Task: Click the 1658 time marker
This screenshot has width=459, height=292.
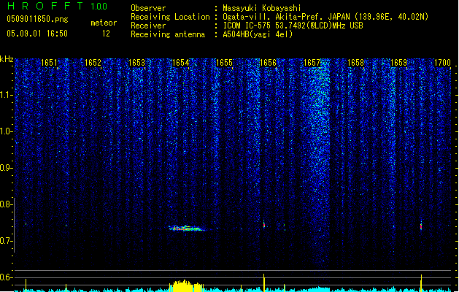Action: click(x=355, y=62)
